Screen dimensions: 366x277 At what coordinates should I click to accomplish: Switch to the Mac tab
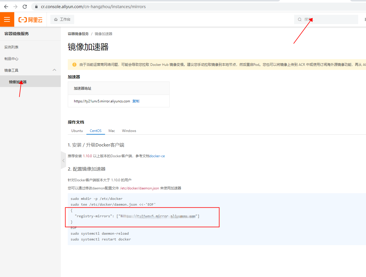click(x=112, y=131)
